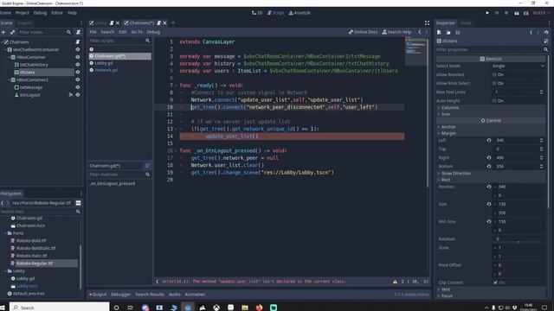Toggle scripts panel arrow at editor bottom
Image resolution: width=554 pixels, height=311 pixels.
pyautogui.click(x=158, y=282)
